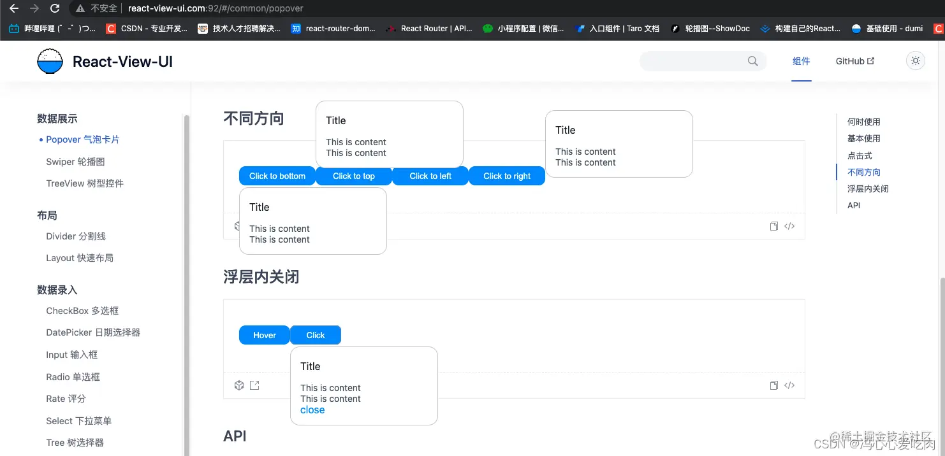The height and width of the screenshot is (456, 945).
Task: Open the 入口组件 Taro 文档 bookmark
Action: pyautogui.click(x=617, y=29)
